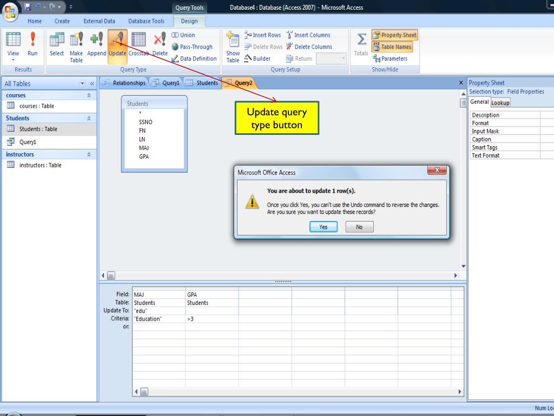Open the Relationships document tab
This screenshot has height=416, width=554.
124,83
